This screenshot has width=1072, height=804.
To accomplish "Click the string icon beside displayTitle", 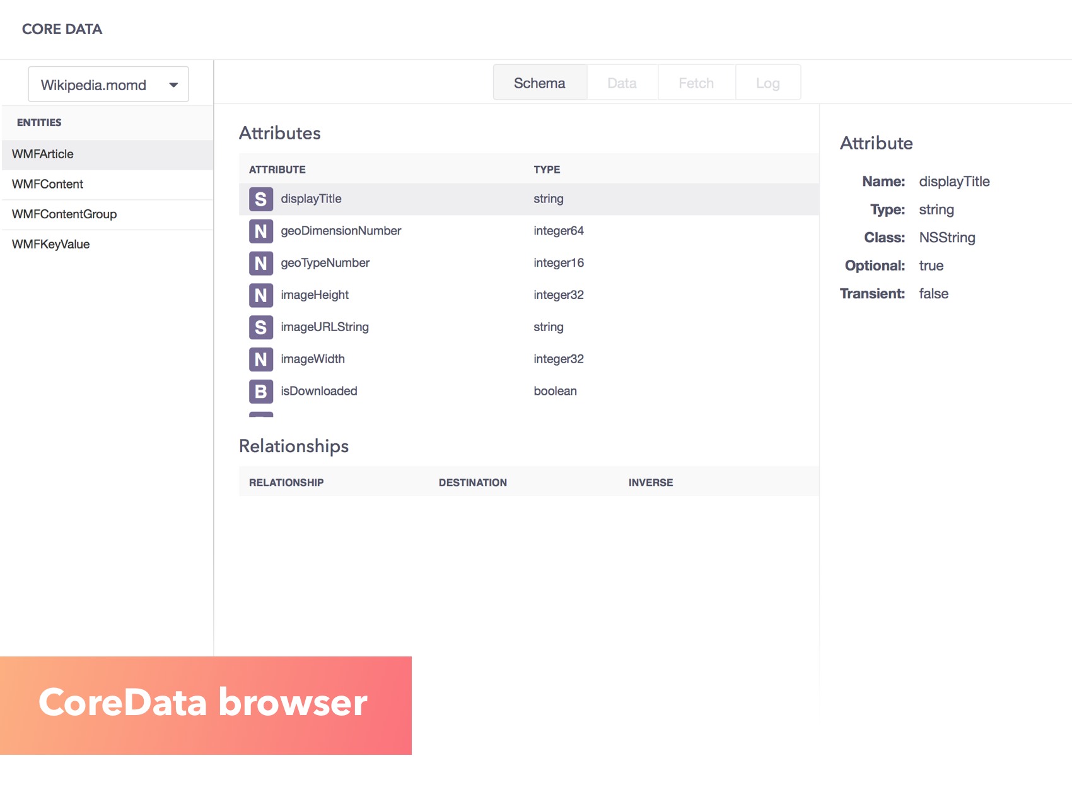I will click(x=260, y=199).
